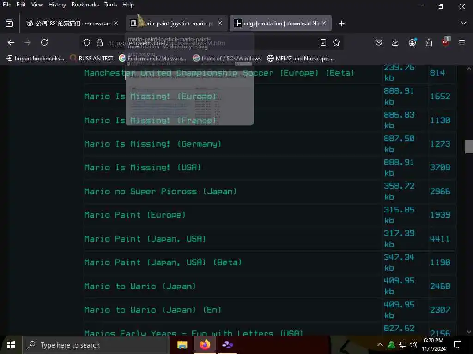Open the Extensions puzzle icon

pos(429,42)
